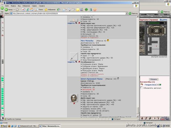Click the Forward arrow toolbar button

pos(17,10)
